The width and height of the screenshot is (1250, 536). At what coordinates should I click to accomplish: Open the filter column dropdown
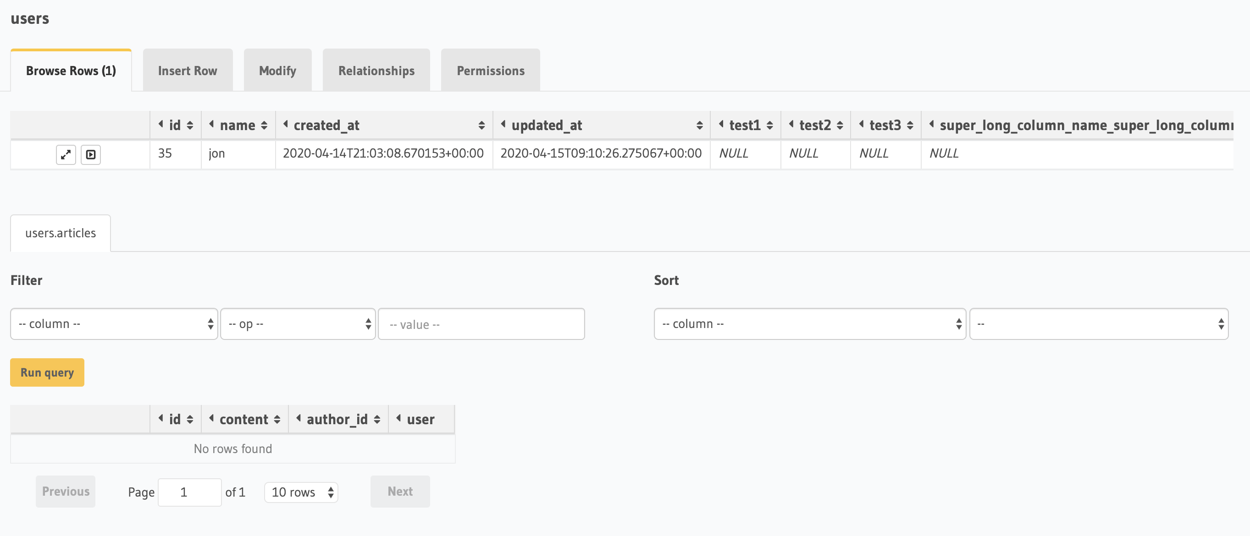pos(114,323)
